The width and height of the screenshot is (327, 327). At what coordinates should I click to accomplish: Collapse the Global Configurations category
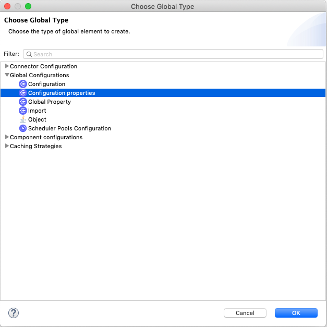point(7,75)
